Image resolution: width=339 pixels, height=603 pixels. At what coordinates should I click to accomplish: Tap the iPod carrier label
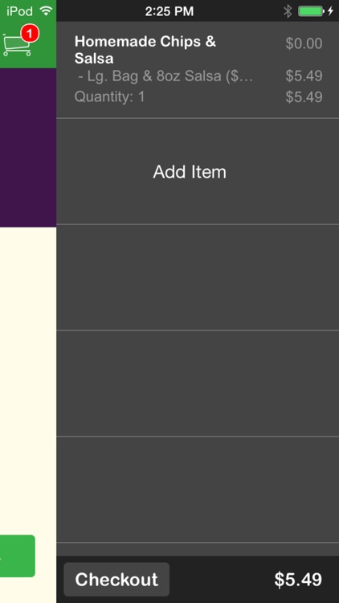point(19,11)
